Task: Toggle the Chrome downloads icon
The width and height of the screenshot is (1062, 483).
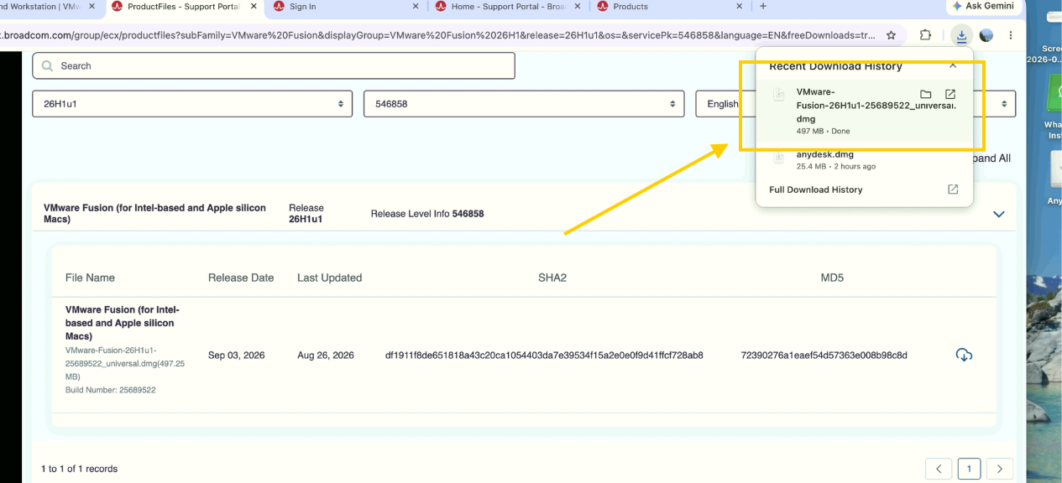Action: pyautogui.click(x=961, y=35)
